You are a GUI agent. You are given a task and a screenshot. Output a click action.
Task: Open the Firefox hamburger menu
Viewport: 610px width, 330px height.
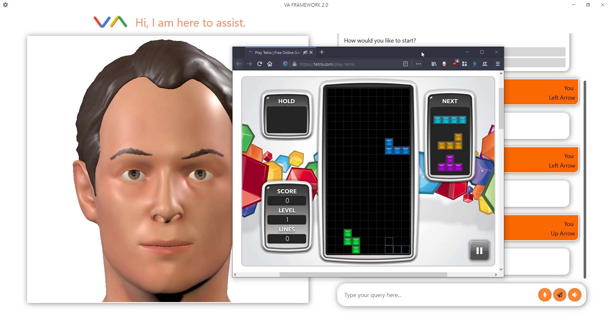498,64
